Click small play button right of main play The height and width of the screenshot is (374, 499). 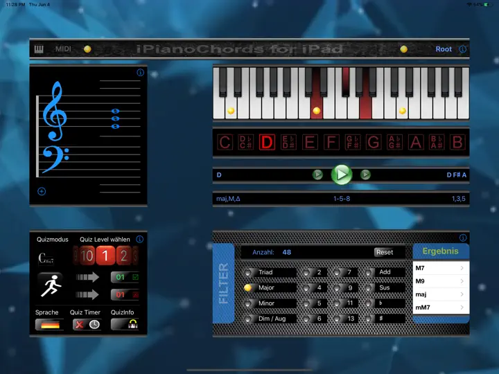[x=365, y=175]
